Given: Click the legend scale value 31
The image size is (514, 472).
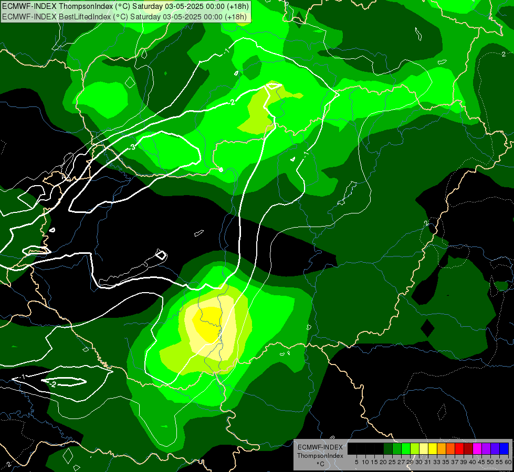Looking at the screenshot, I should (x=428, y=462).
